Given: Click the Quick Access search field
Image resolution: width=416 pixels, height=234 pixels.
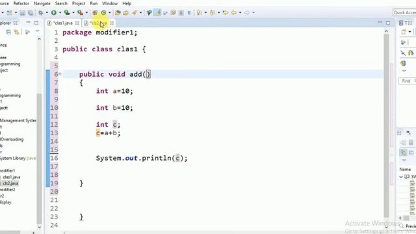Looking at the screenshot, I should [x=404, y=12].
